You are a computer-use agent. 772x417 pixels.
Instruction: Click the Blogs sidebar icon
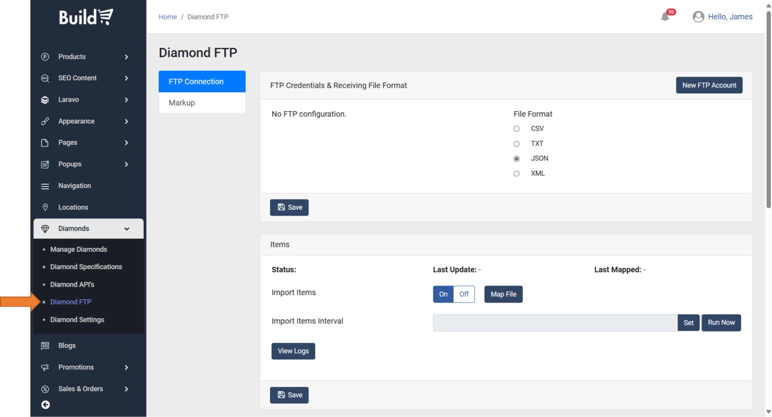(45, 346)
